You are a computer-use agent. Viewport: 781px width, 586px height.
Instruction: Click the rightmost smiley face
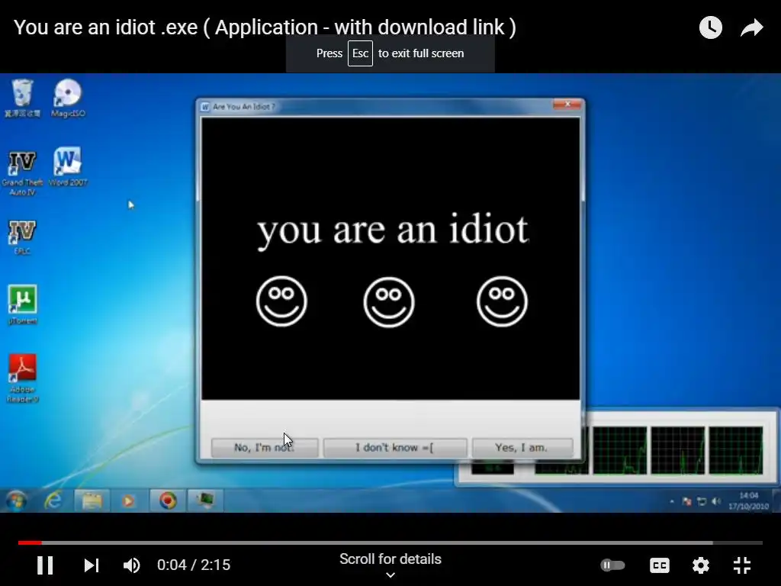tap(502, 301)
